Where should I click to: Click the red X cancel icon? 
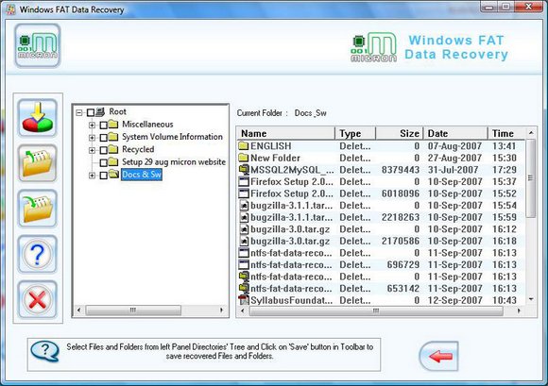pyautogui.click(x=38, y=299)
